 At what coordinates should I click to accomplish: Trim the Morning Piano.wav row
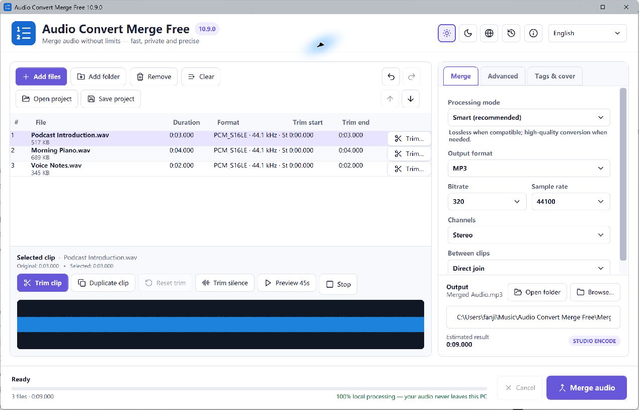coord(409,154)
